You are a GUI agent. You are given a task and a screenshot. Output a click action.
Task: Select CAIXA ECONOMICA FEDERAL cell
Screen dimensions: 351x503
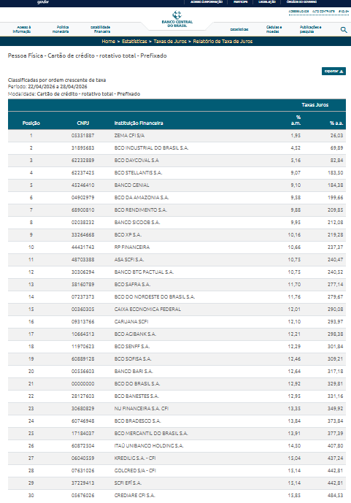click(147, 310)
